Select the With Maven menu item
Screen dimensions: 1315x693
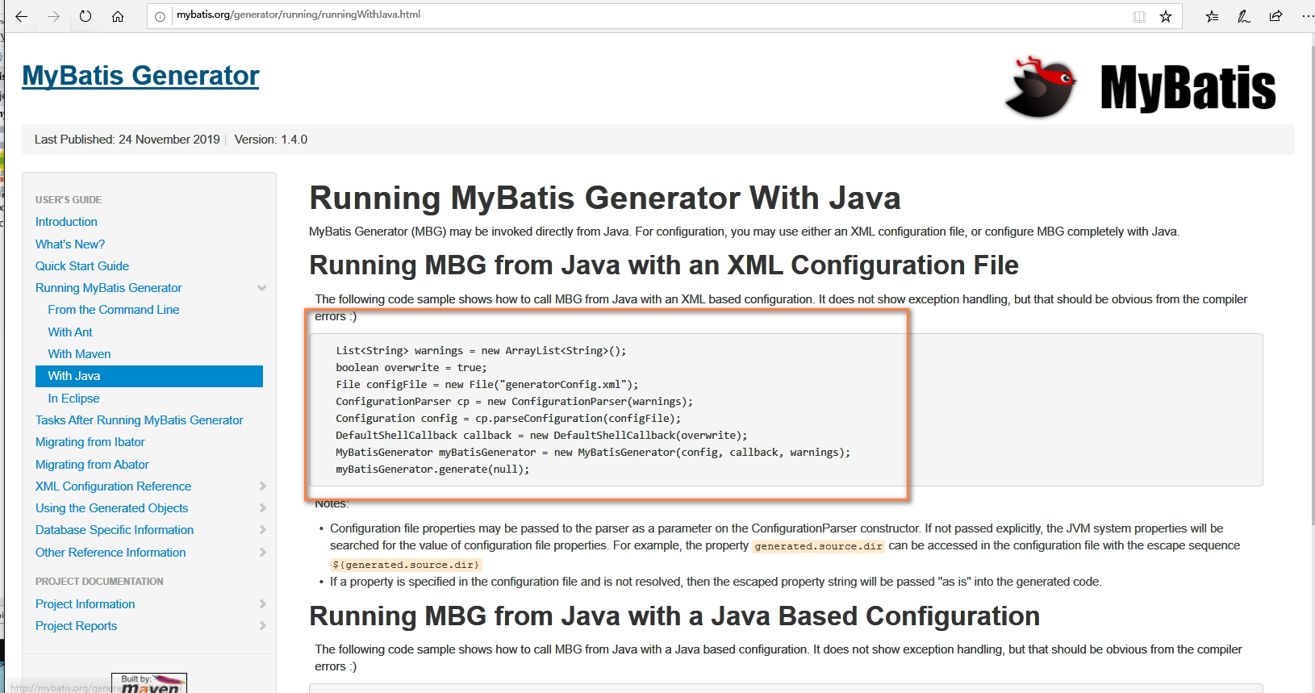pos(79,354)
